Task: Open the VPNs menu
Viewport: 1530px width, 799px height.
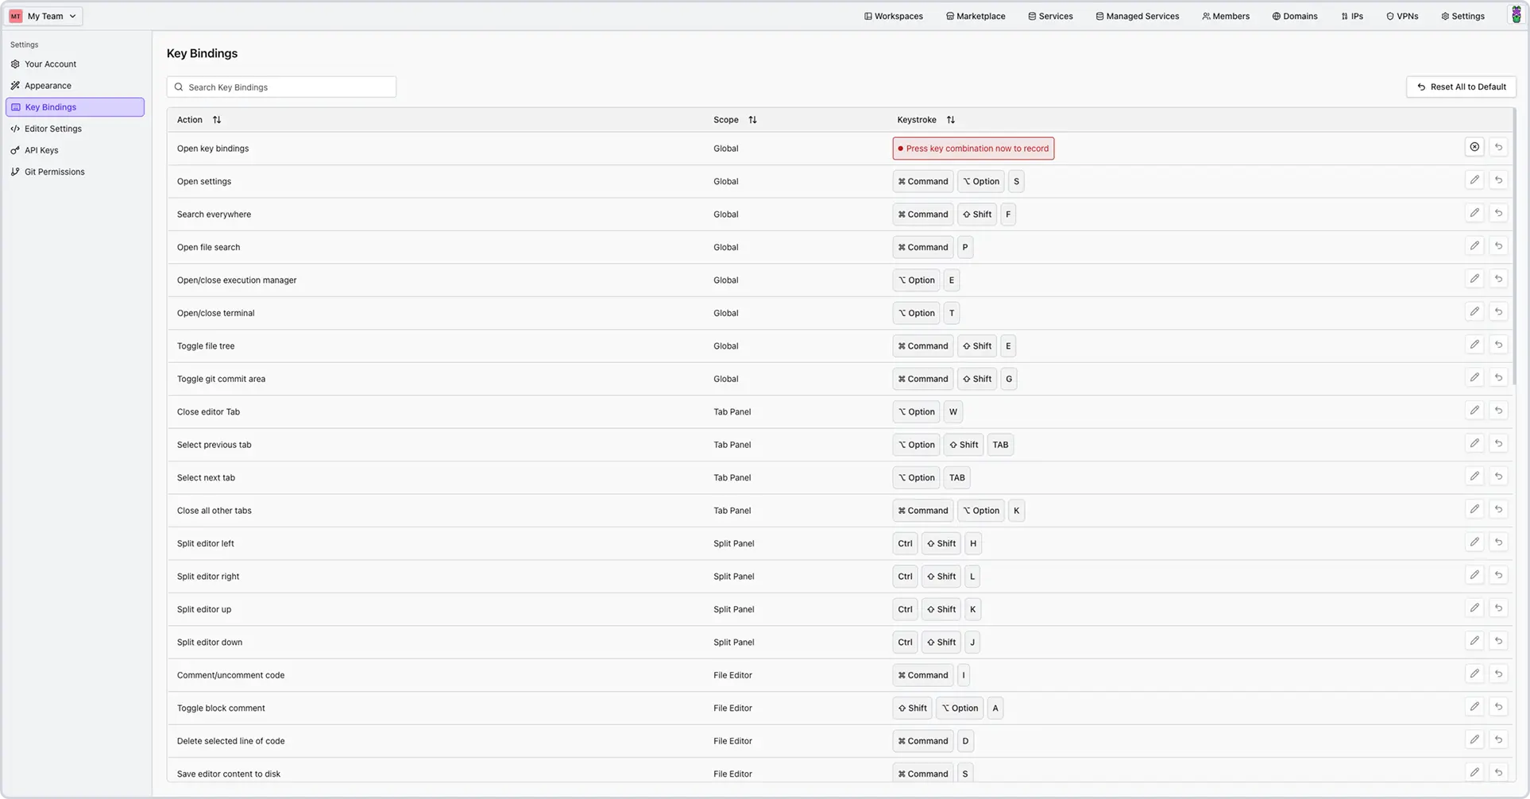Action: point(1402,15)
